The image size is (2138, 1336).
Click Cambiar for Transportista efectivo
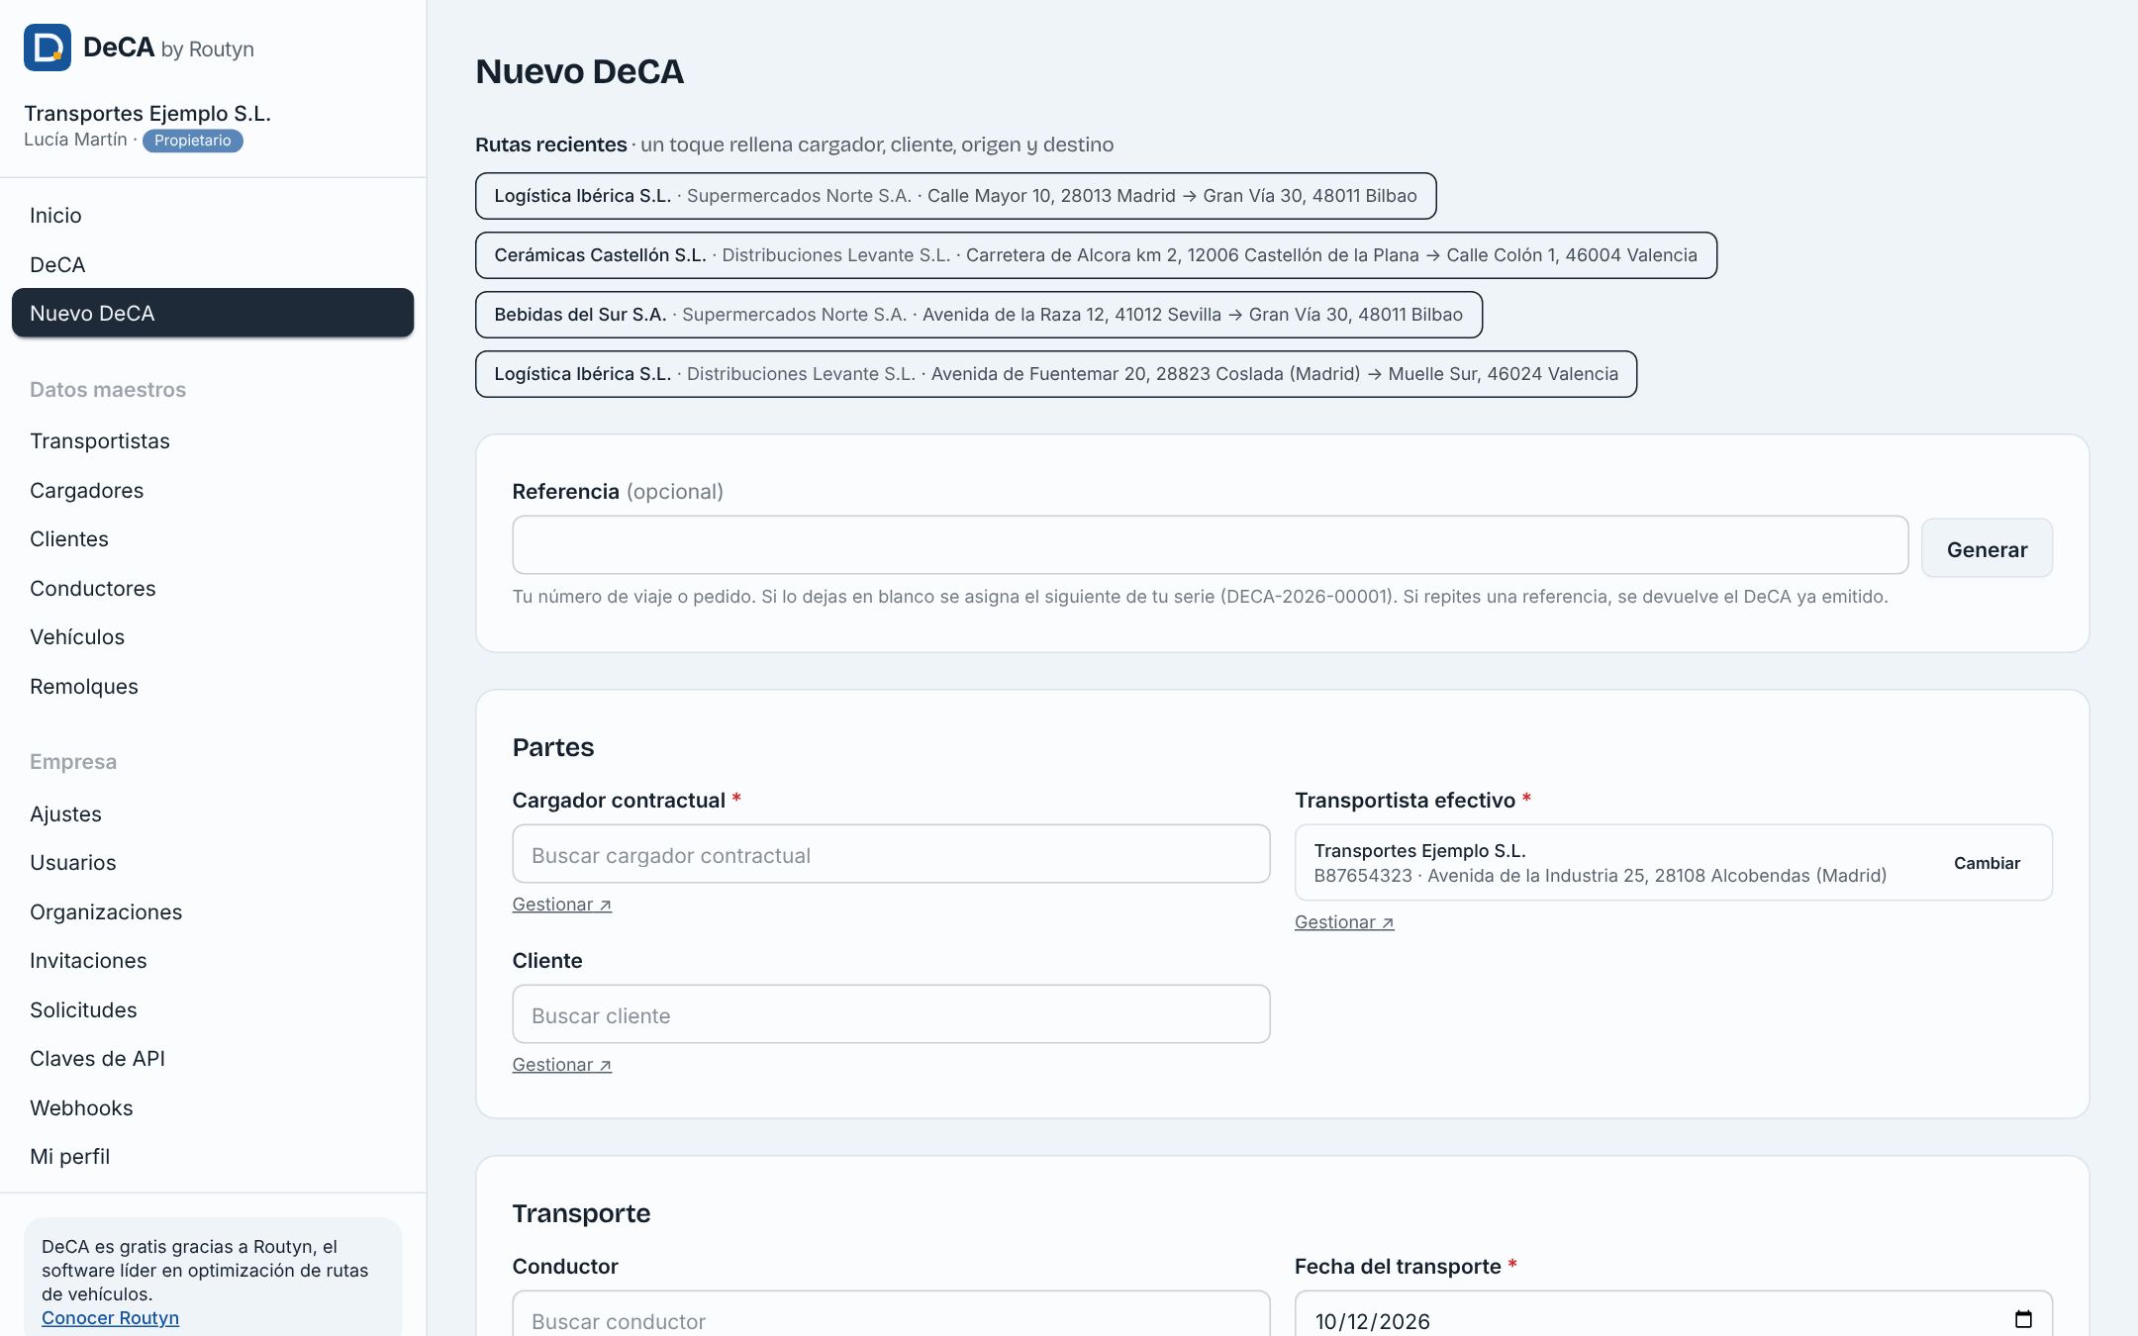tap(1987, 863)
